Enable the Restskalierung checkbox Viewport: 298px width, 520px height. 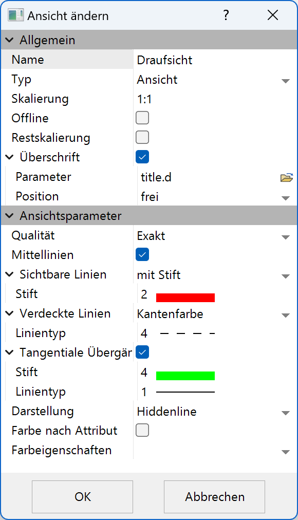coord(142,137)
